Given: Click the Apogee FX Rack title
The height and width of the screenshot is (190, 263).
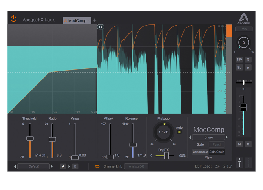Looking at the screenshot, I should click(38, 20).
